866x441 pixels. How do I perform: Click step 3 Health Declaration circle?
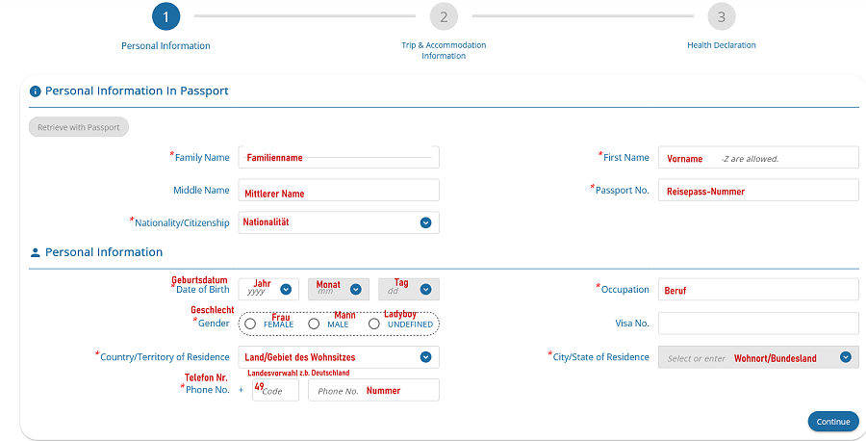coord(721,16)
